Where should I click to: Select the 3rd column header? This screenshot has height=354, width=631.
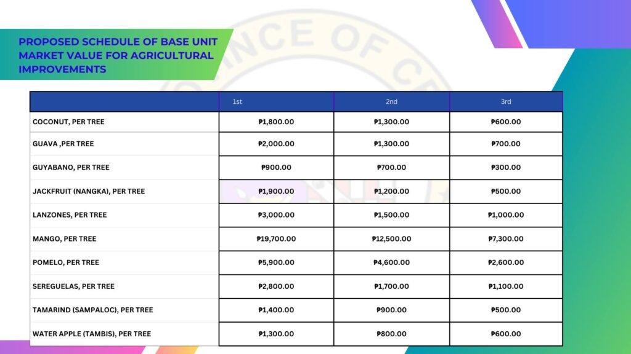tap(506, 101)
